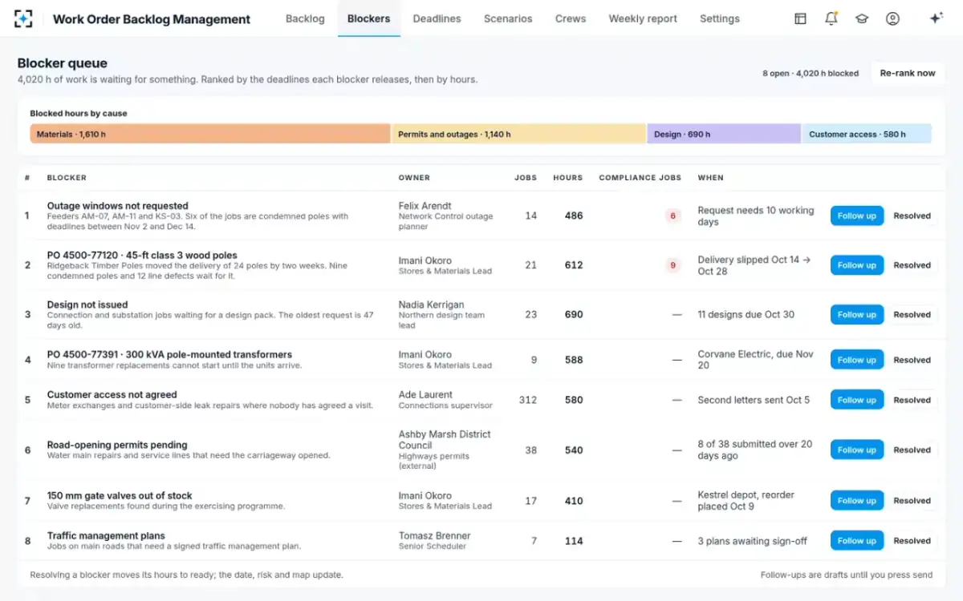
Task: Click the OWNER column header
Action: (x=414, y=178)
